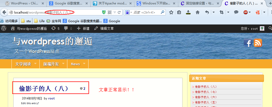272x107 pixels.
Task: Click the undo curved arrow toolbar icon
Action: tap(207, 12)
